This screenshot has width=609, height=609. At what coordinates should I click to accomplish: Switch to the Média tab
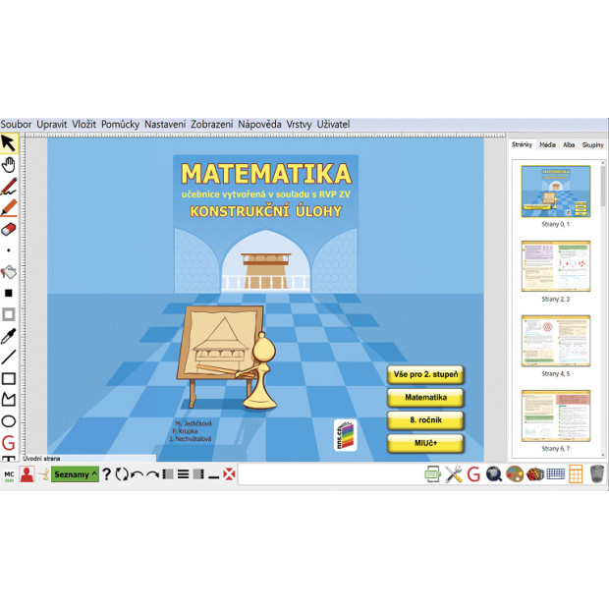coord(547,144)
